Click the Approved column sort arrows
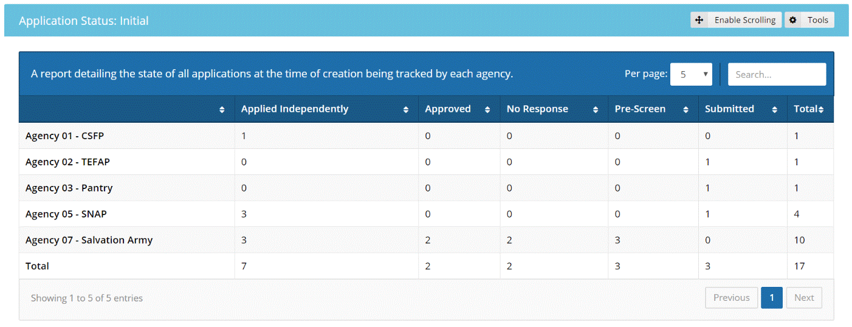The height and width of the screenshot is (327, 852). (487, 110)
